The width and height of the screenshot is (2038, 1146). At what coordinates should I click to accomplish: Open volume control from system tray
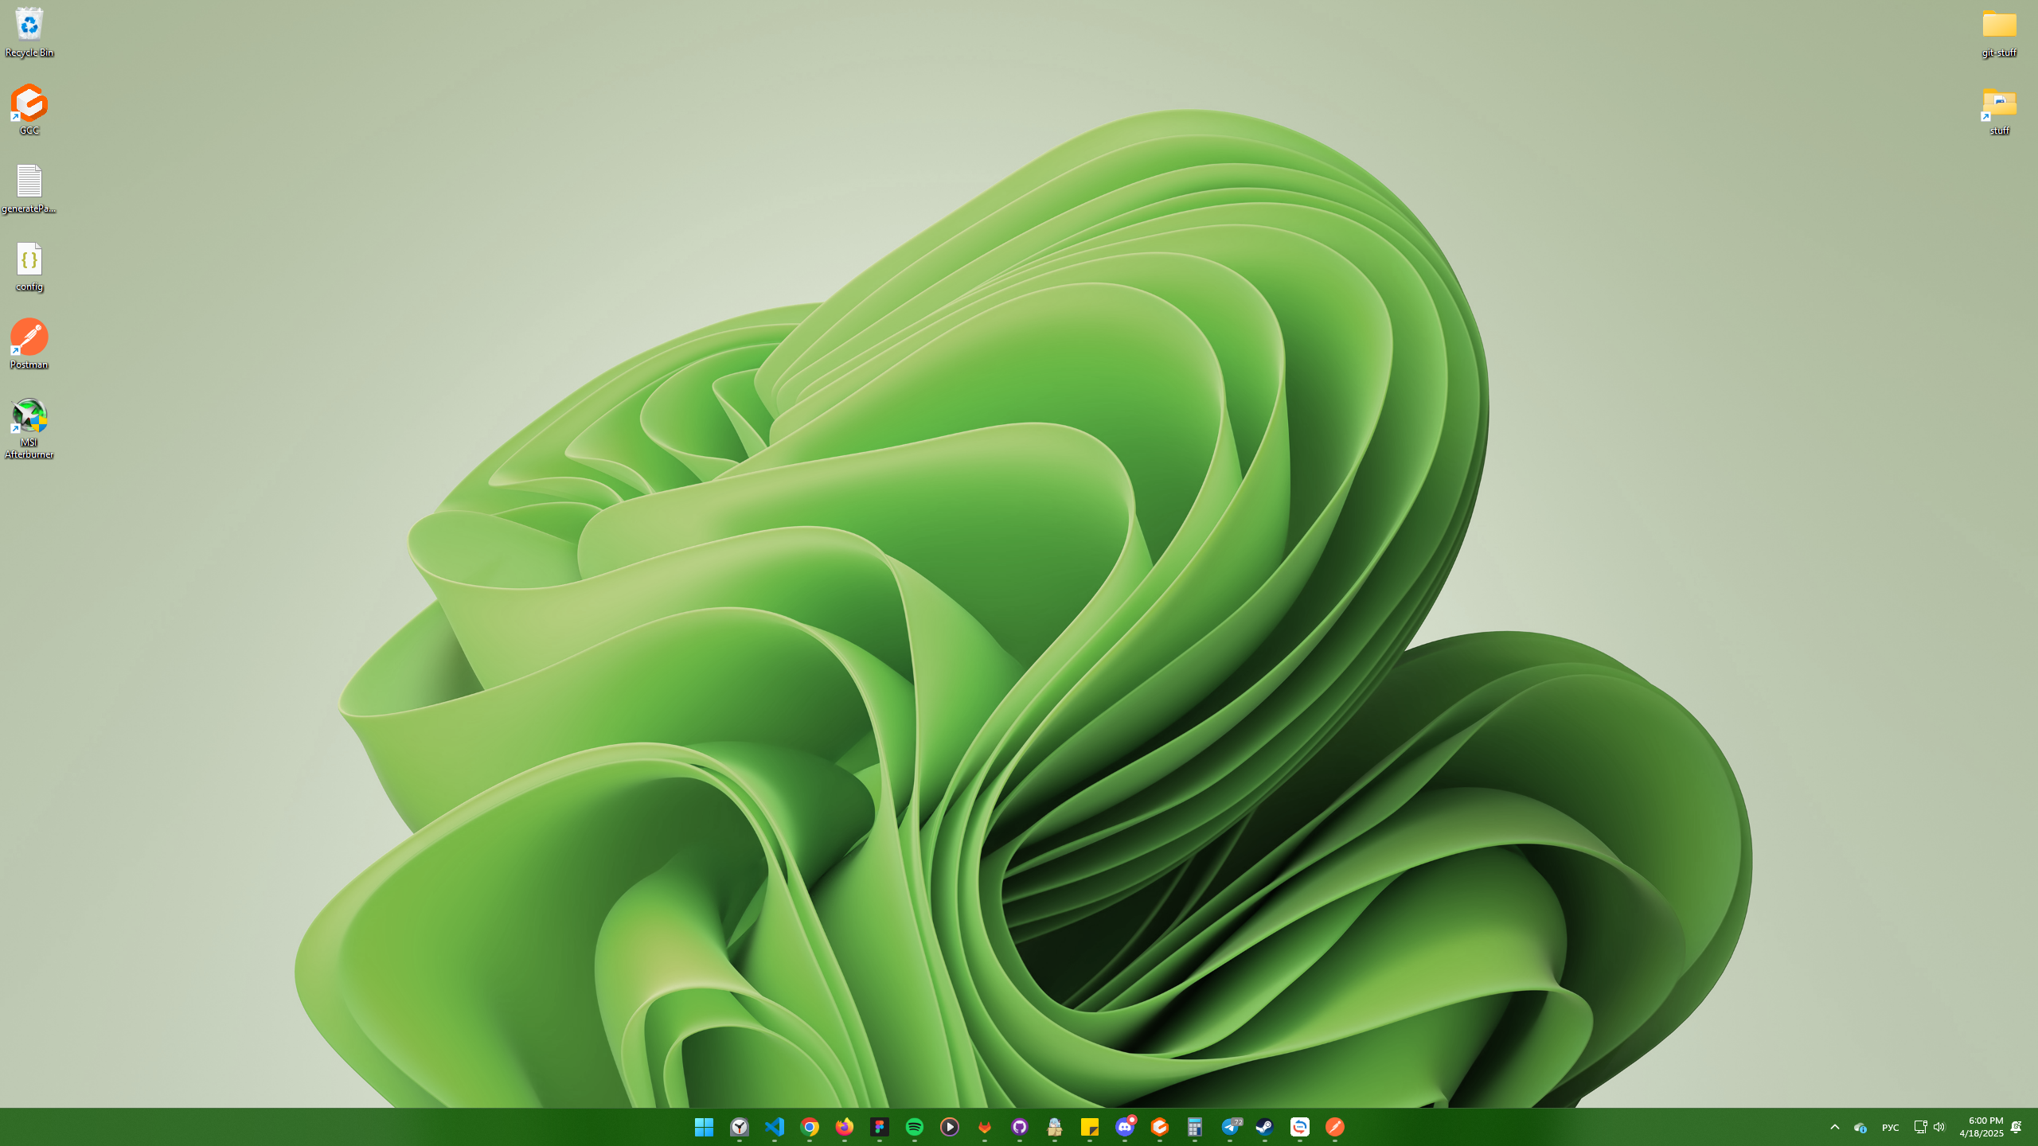1938,1127
